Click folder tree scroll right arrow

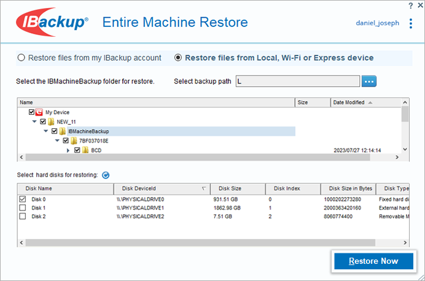(x=397, y=157)
